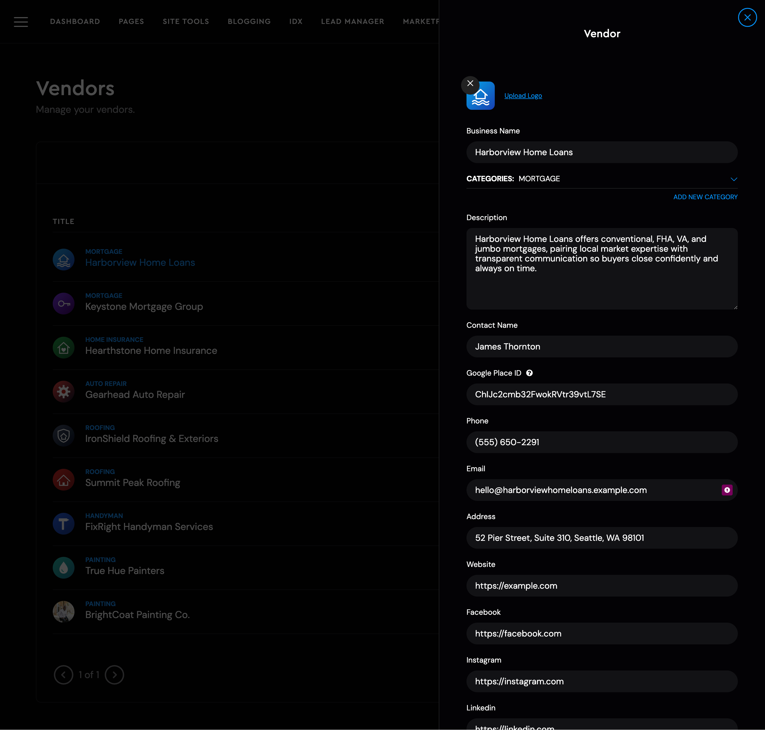The height and width of the screenshot is (730, 765).
Task: Open the Pages menu item
Action: pos(131,21)
